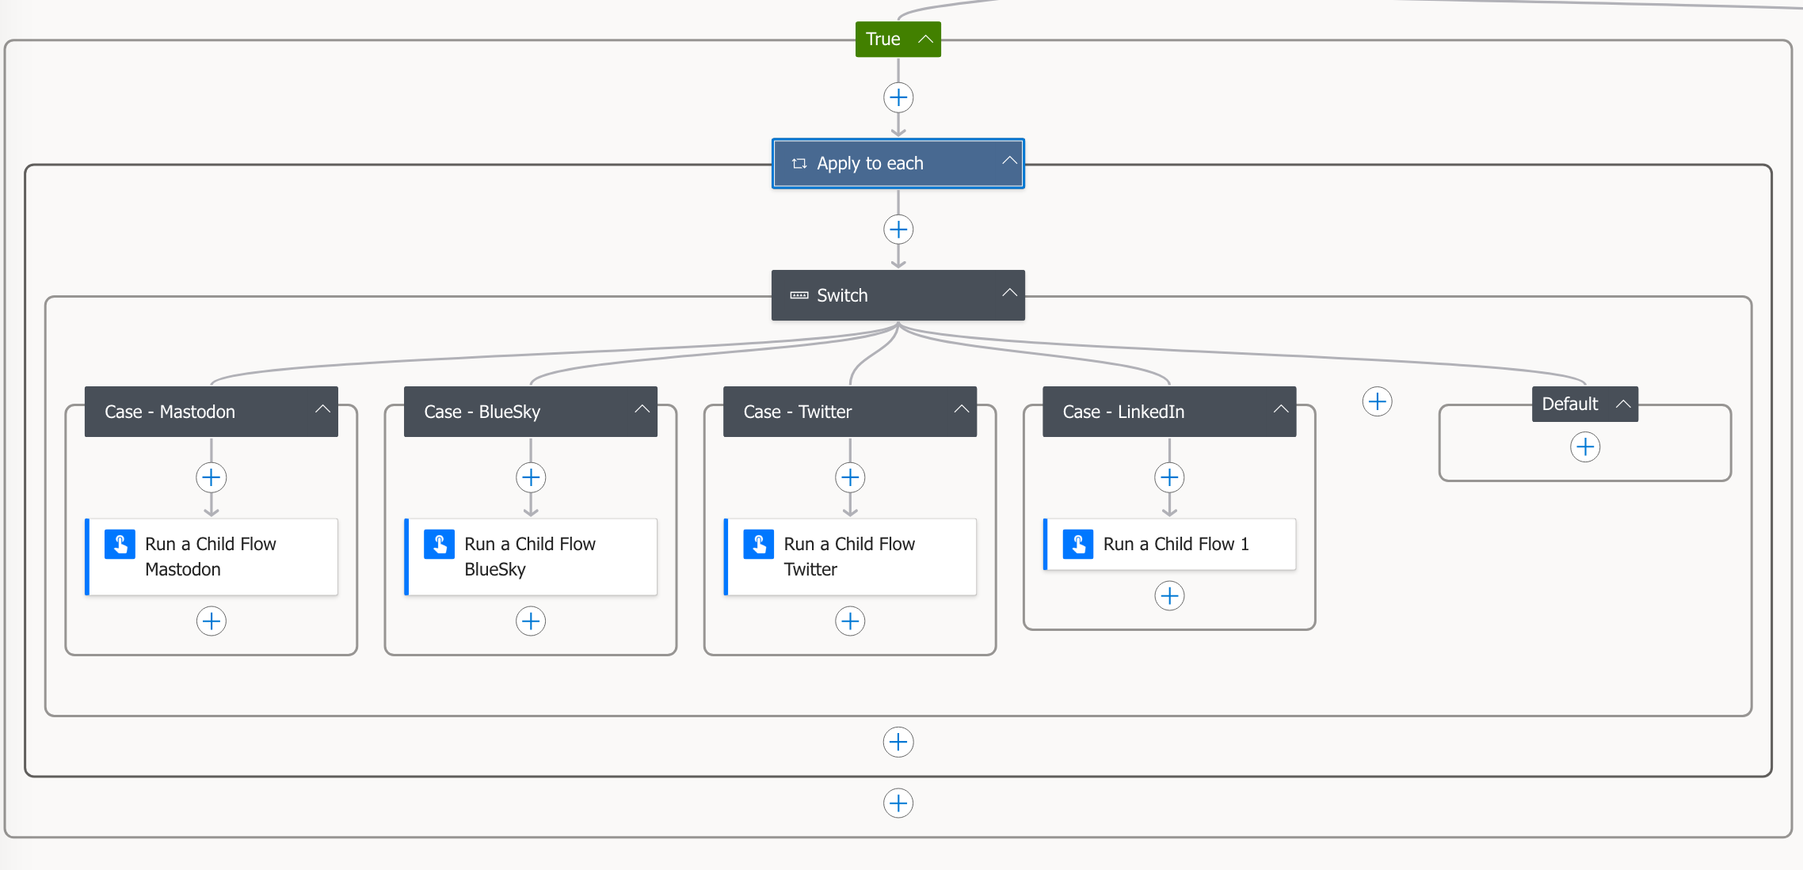The height and width of the screenshot is (870, 1803).
Task: Click the Run a Child Flow Twitter icon
Action: pyautogui.click(x=759, y=545)
